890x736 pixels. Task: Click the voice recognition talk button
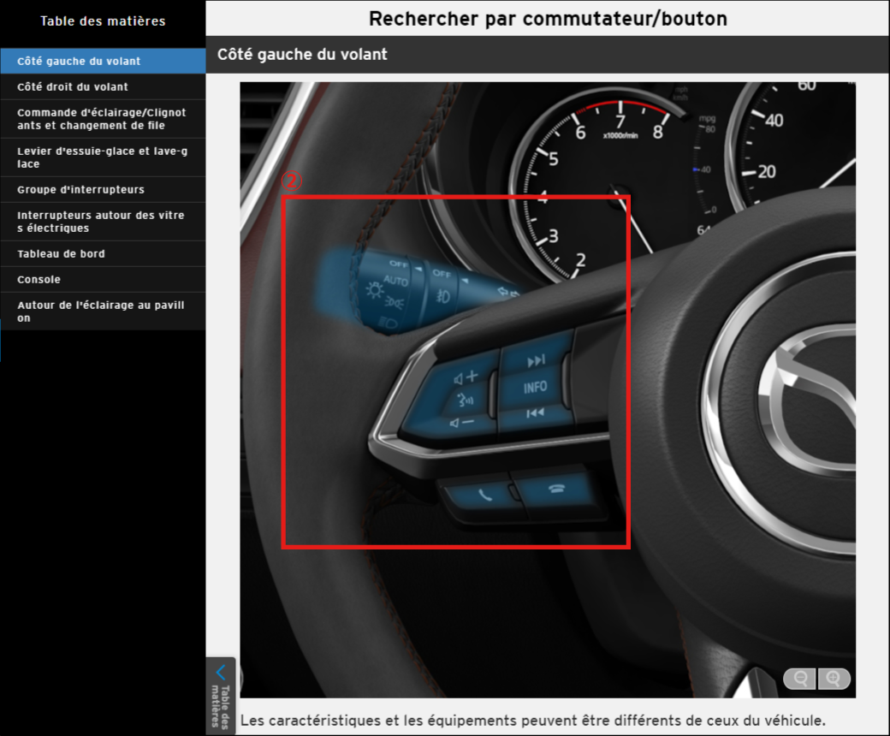click(466, 400)
